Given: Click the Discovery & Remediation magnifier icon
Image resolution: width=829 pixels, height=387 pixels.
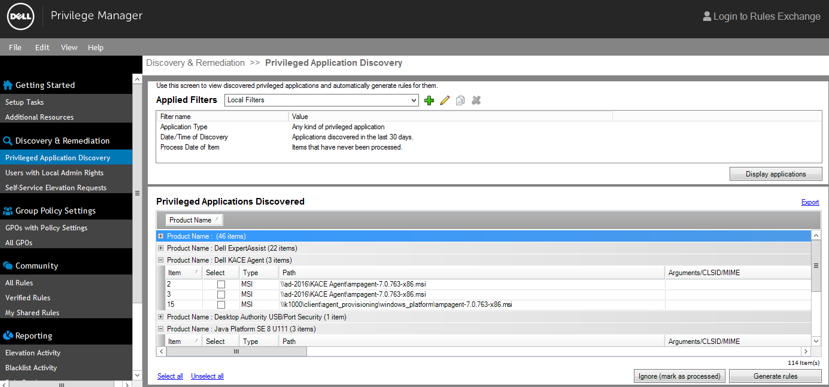Looking at the screenshot, I should pos(8,141).
